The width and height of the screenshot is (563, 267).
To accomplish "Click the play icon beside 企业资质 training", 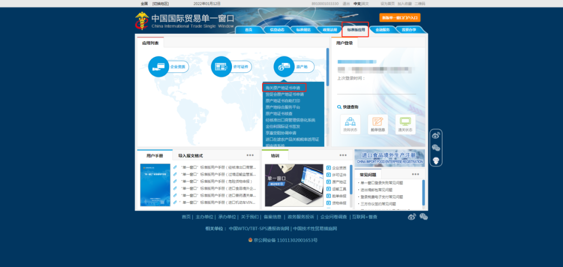I will (x=328, y=168).
